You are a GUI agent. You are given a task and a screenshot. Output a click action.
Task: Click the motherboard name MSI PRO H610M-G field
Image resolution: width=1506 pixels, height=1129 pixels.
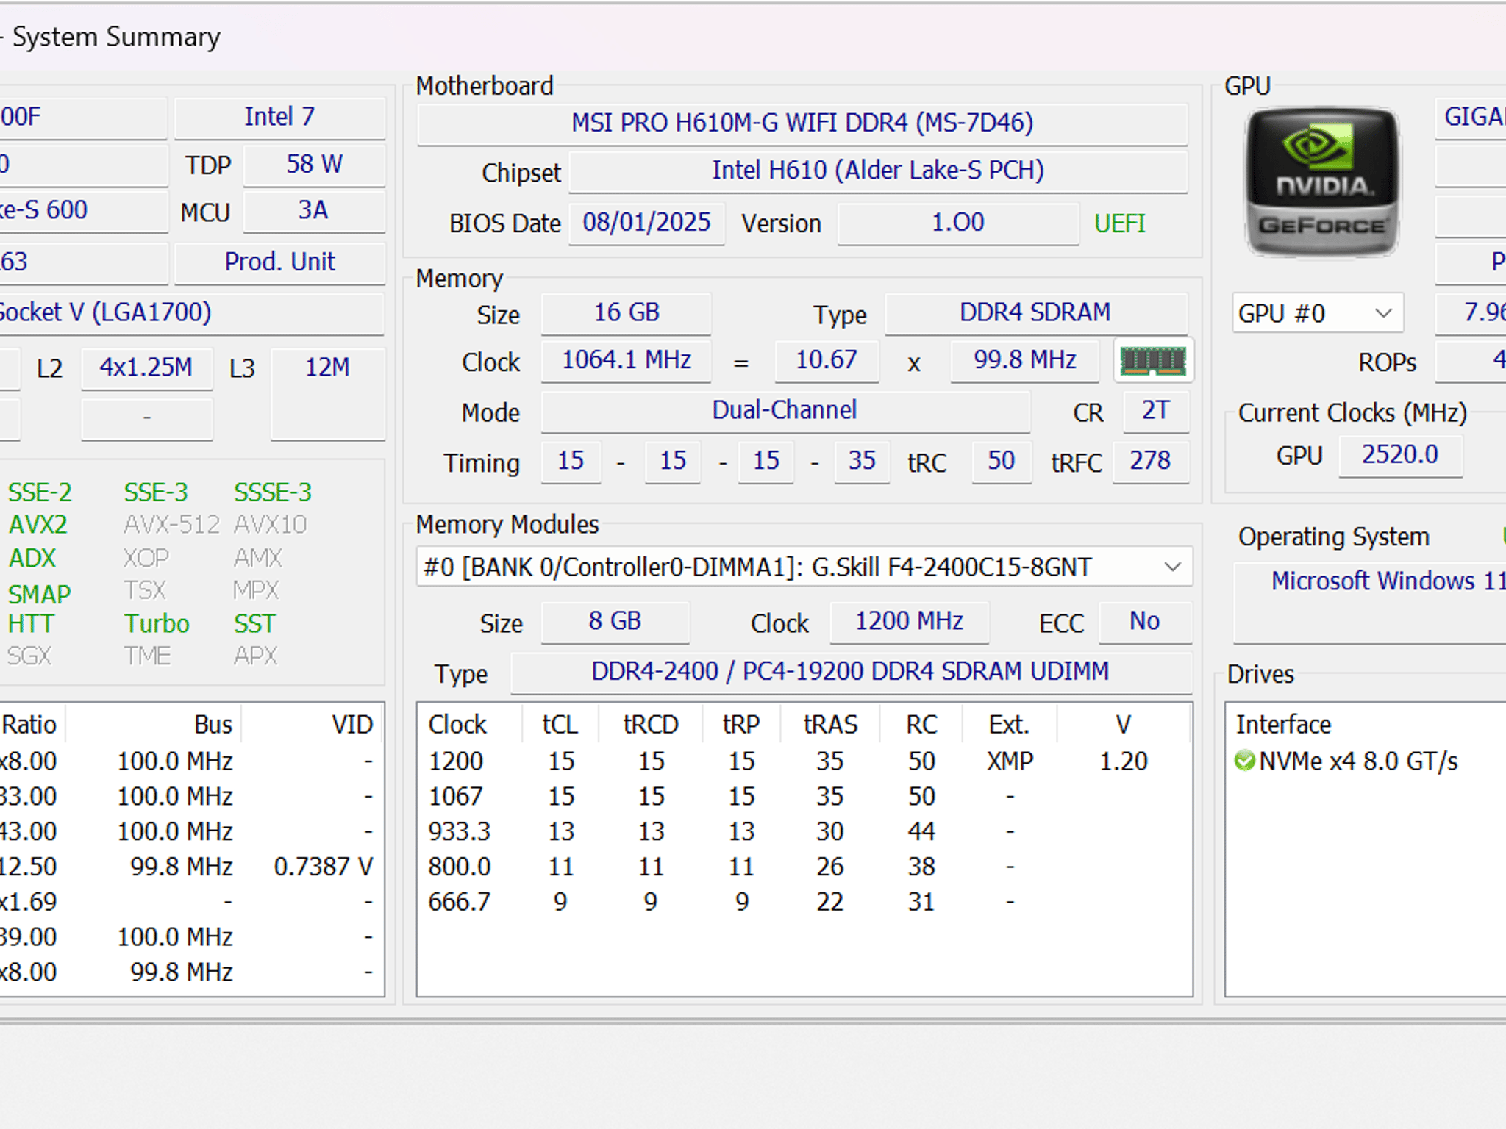[x=802, y=123]
